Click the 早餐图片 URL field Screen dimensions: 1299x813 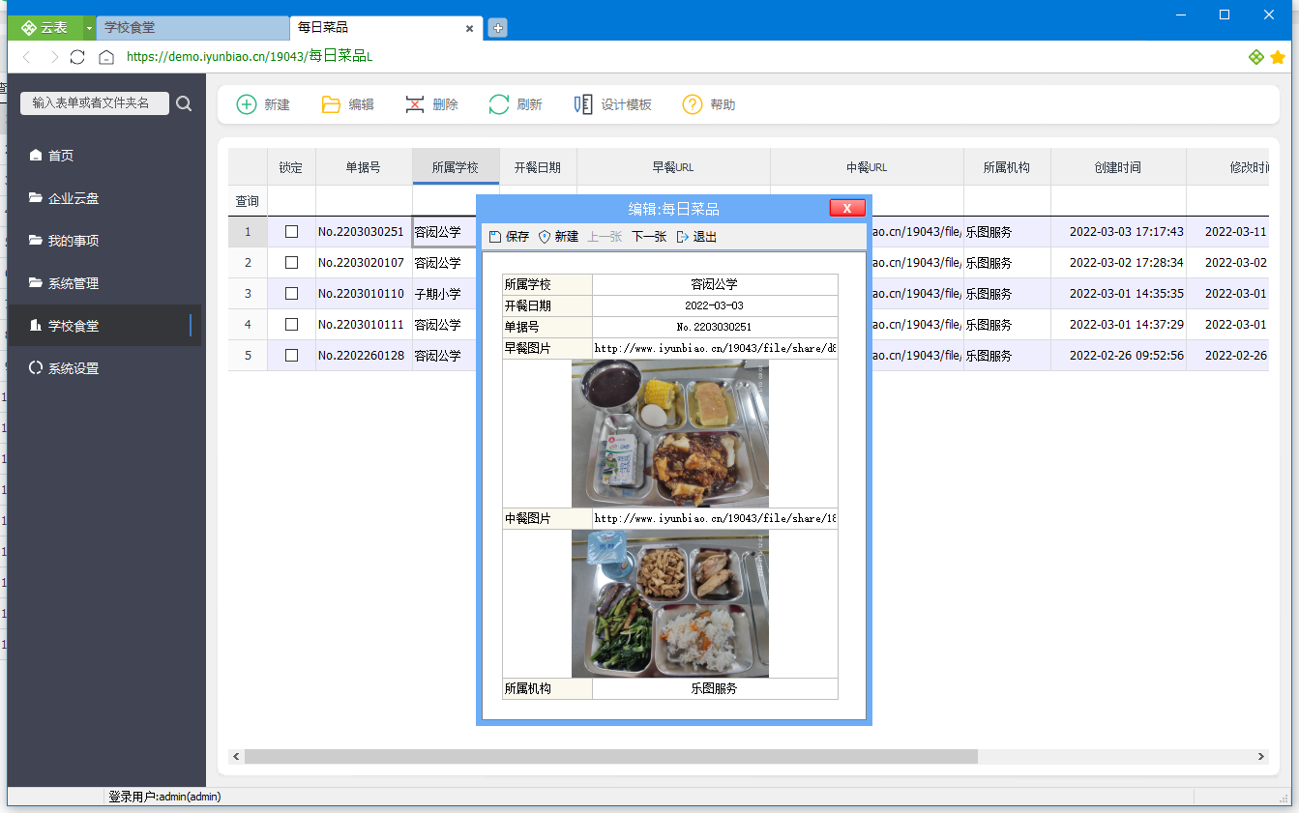[715, 348]
